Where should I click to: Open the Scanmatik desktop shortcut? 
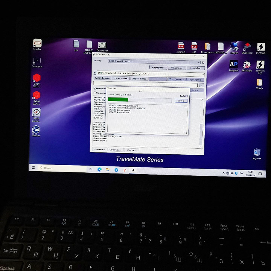click(x=37, y=62)
